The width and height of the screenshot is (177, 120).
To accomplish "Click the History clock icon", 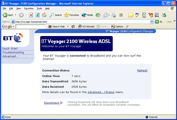I will (98, 15).
